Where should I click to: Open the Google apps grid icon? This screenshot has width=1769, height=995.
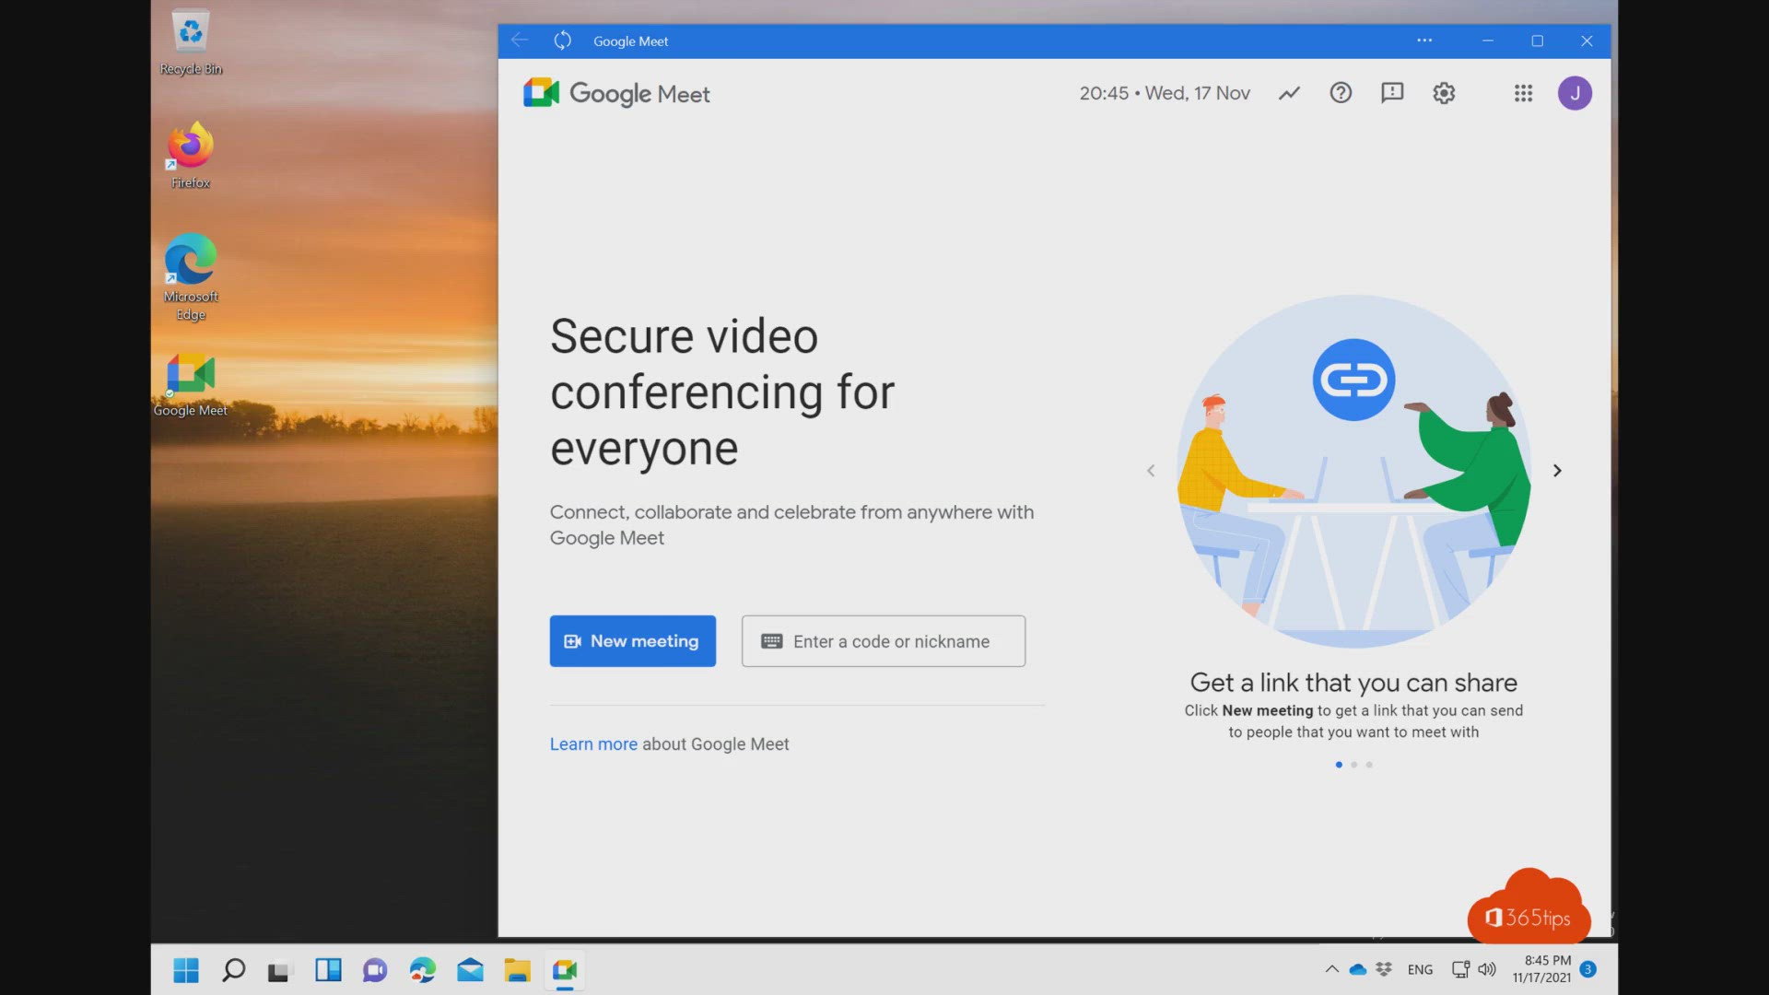tap(1523, 93)
